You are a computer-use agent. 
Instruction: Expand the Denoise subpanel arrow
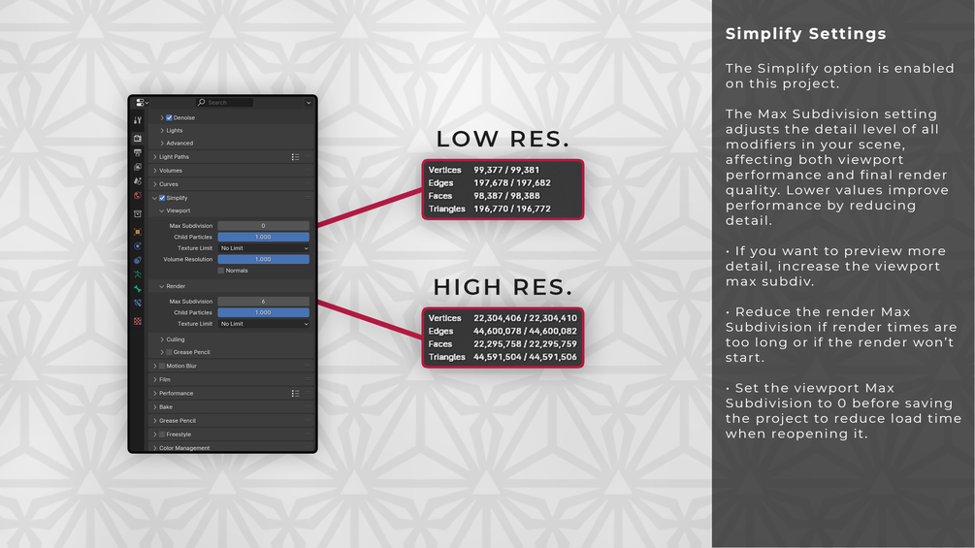point(162,117)
